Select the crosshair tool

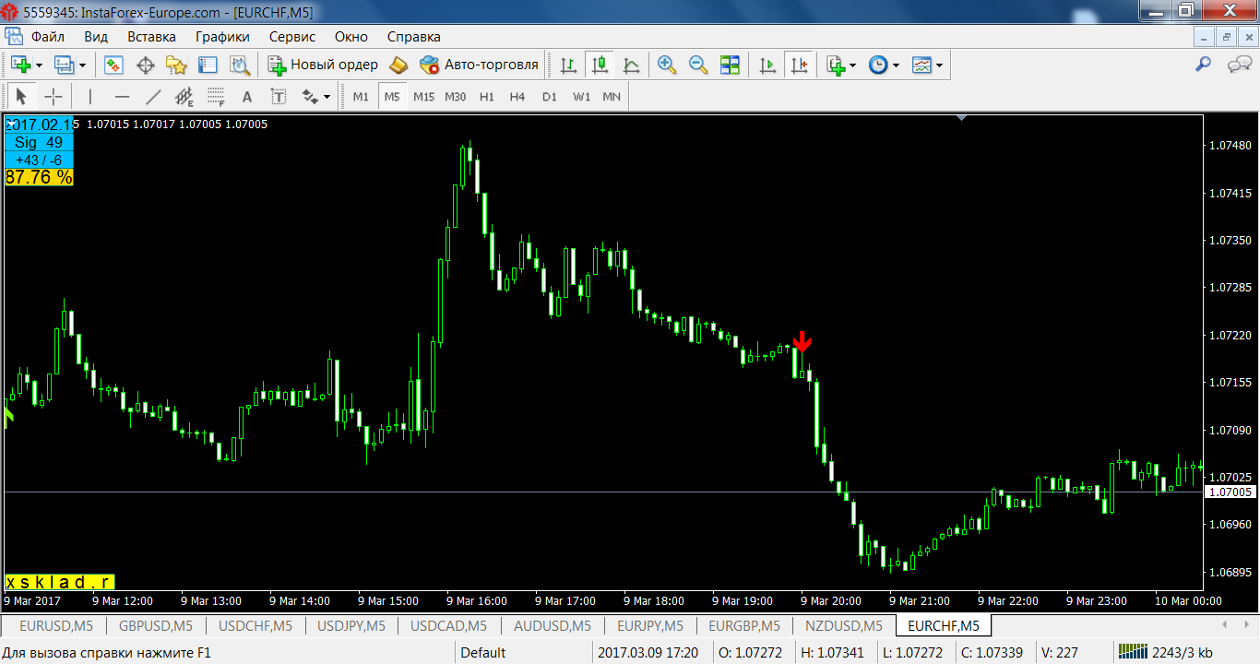pos(53,96)
